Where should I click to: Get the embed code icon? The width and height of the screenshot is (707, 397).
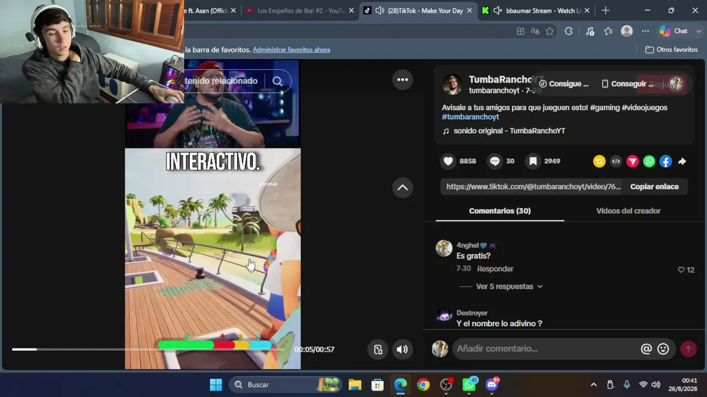click(x=616, y=161)
